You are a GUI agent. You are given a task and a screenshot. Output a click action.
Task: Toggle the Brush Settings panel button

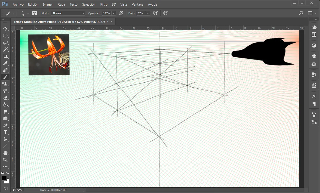pos(34,13)
